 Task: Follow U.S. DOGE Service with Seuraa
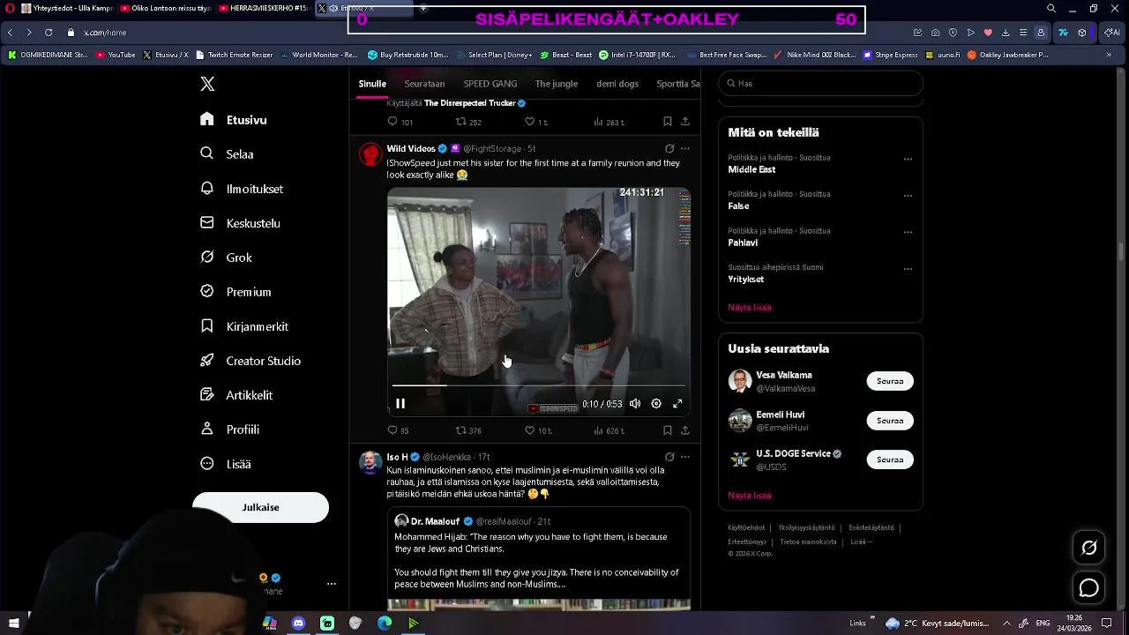tap(890, 459)
